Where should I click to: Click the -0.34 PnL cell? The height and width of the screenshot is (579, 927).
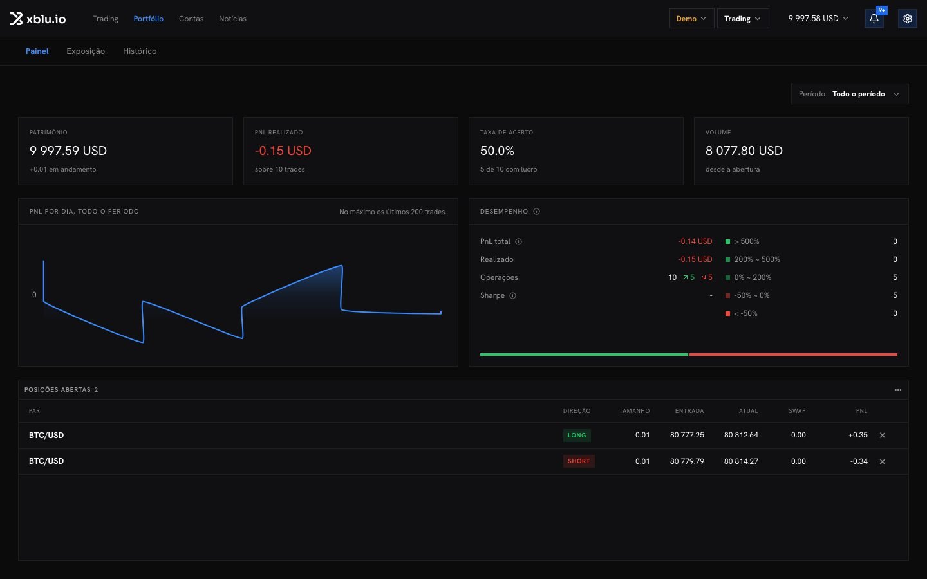pos(859,461)
